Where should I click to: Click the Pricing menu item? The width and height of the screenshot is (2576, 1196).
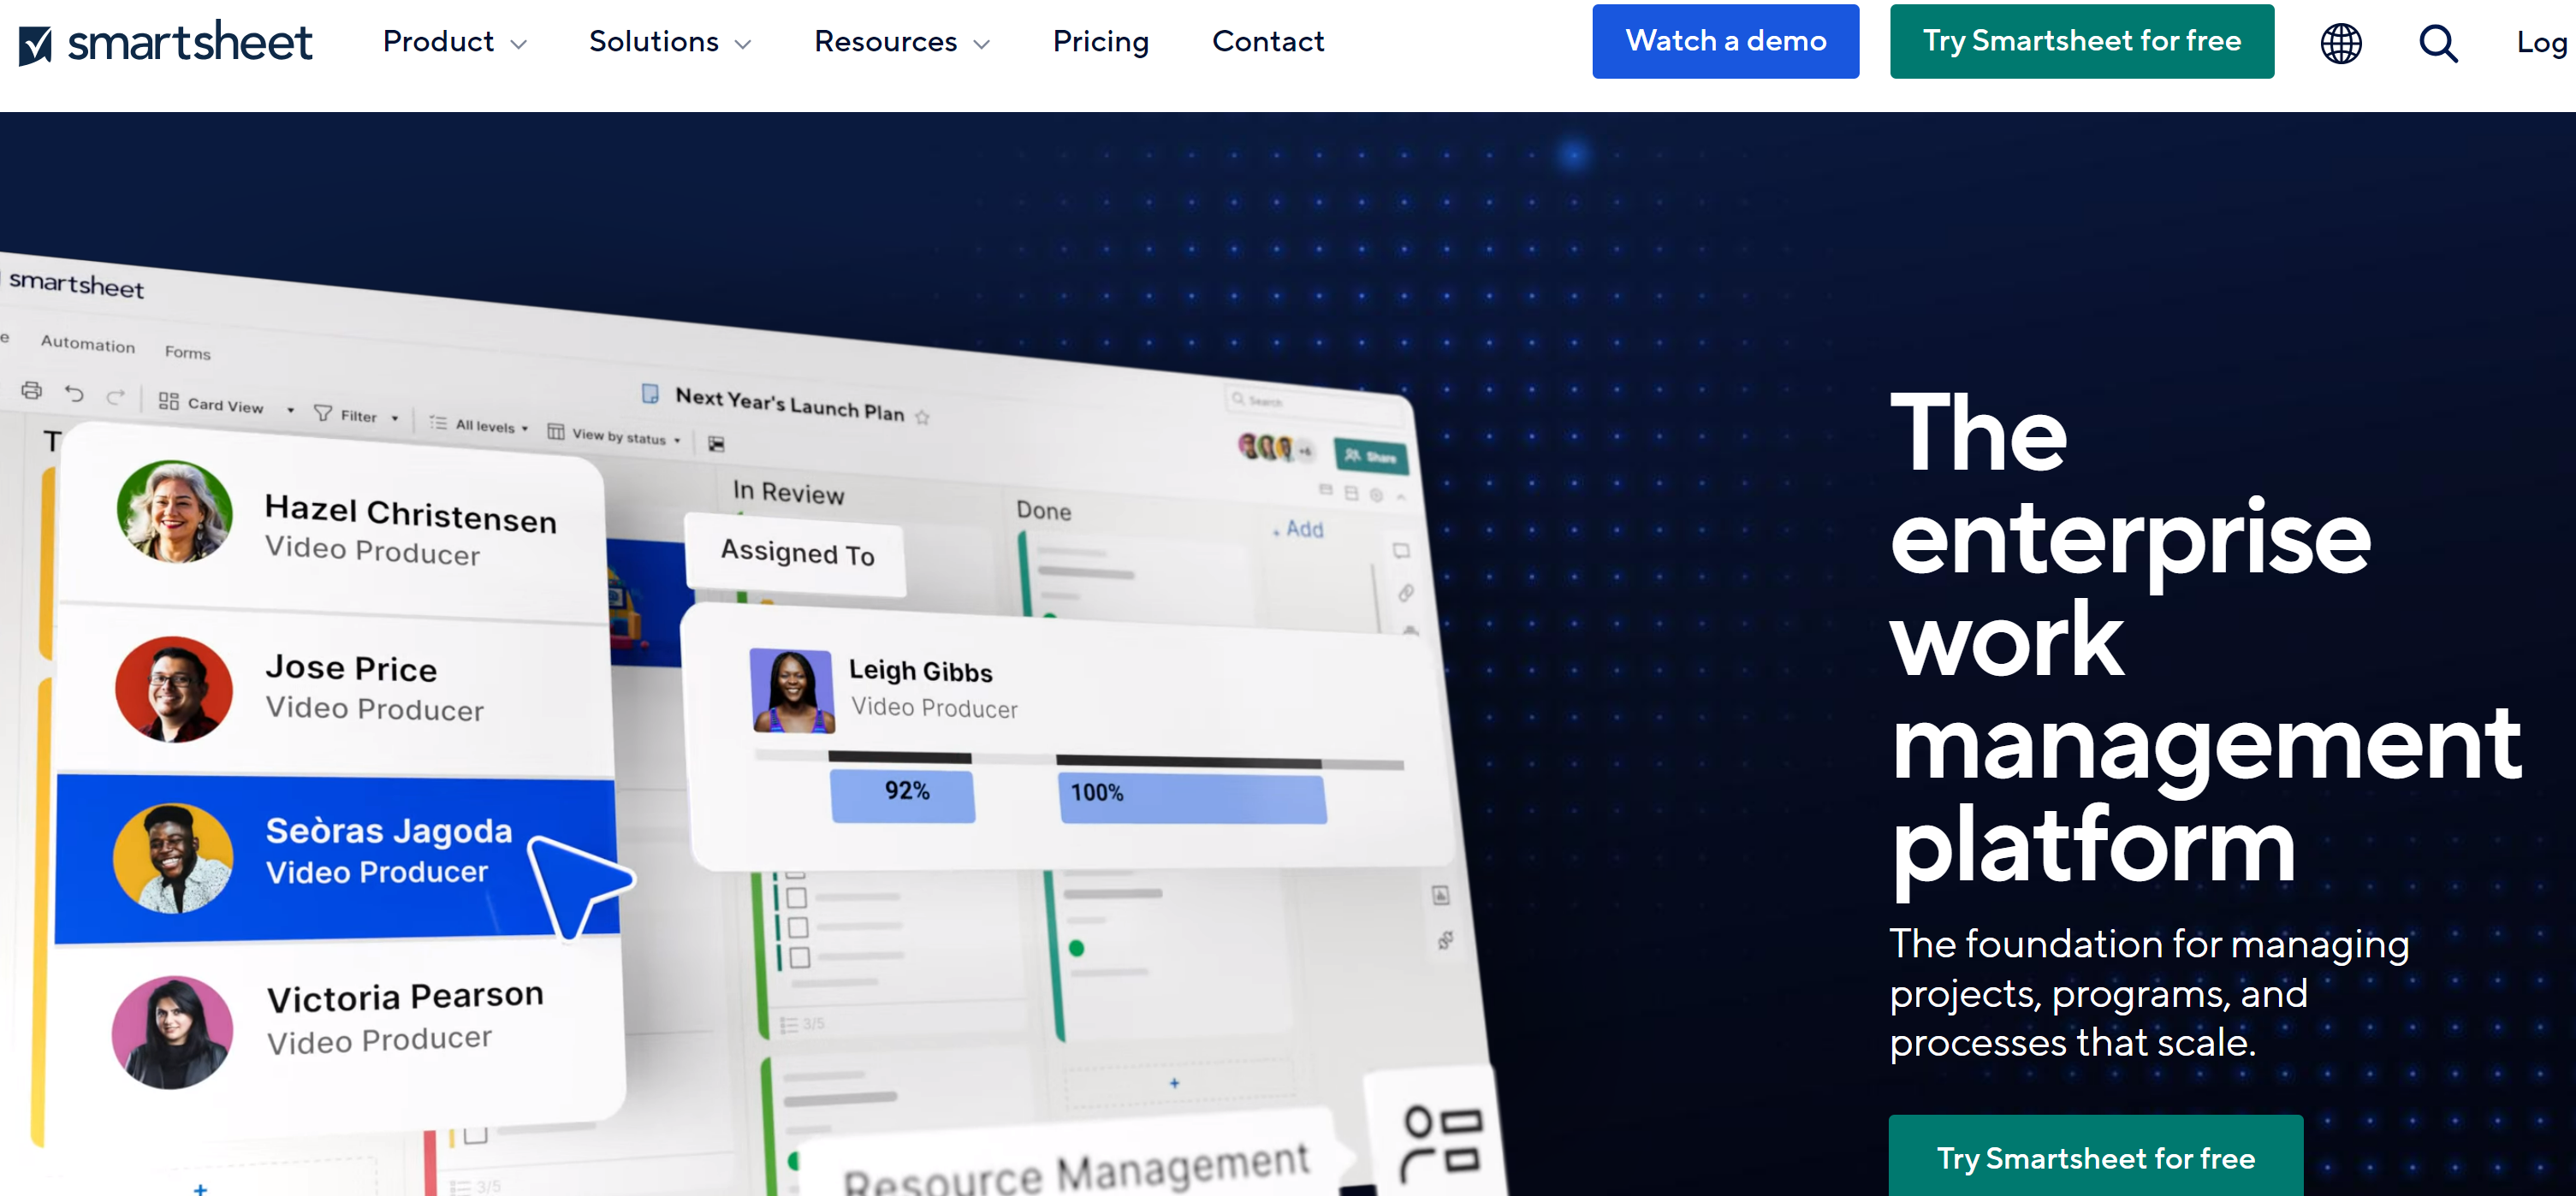pyautogui.click(x=1099, y=41)
